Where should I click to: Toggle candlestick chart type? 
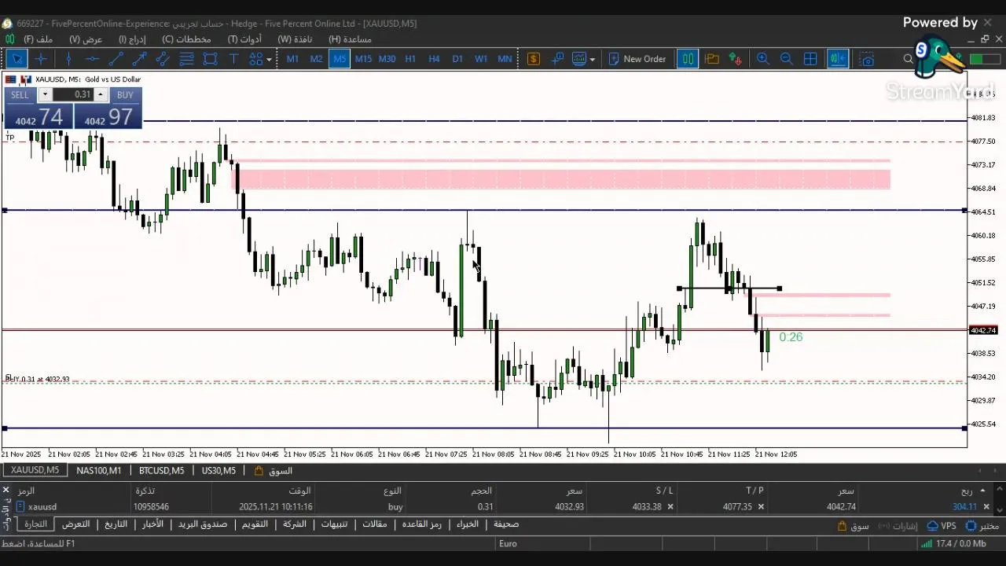(688, 59)
